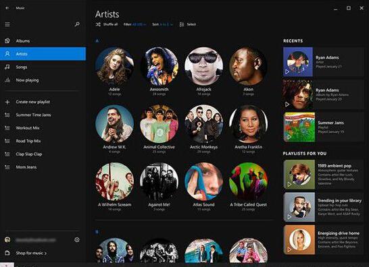Viewport: 369px width, 267px height.
Task: Click the search magnifier icon
Action: tap(77, 24)
